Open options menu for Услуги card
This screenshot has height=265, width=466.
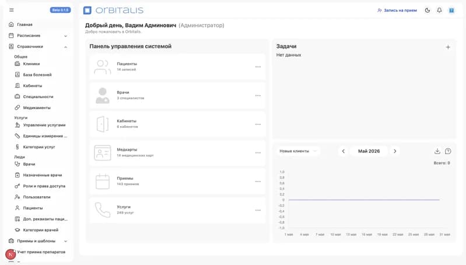[258, 210]
